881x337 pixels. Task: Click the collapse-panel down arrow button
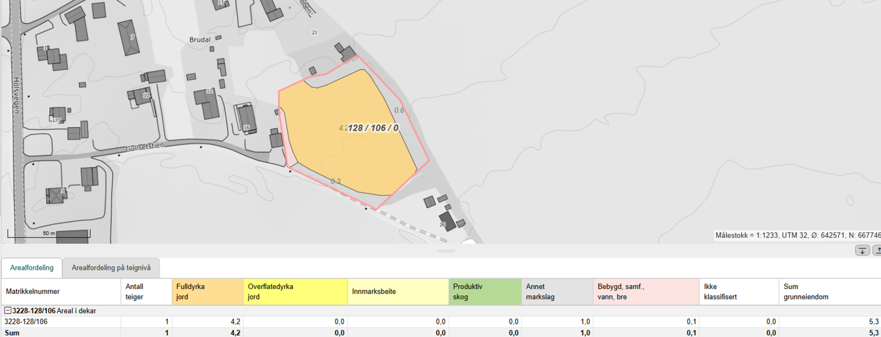pos(862,251)
